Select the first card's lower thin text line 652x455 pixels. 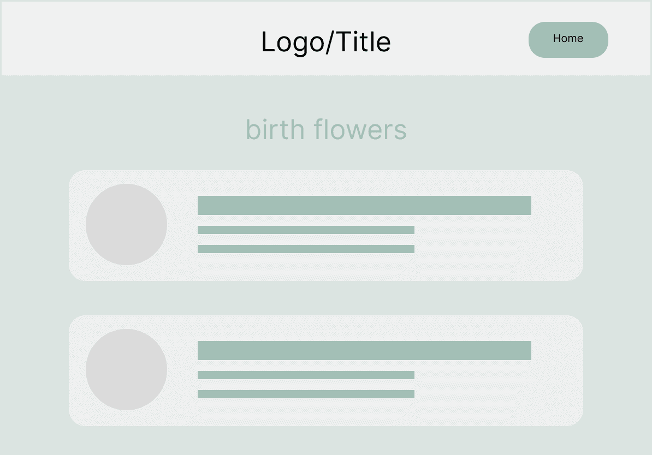306,249
